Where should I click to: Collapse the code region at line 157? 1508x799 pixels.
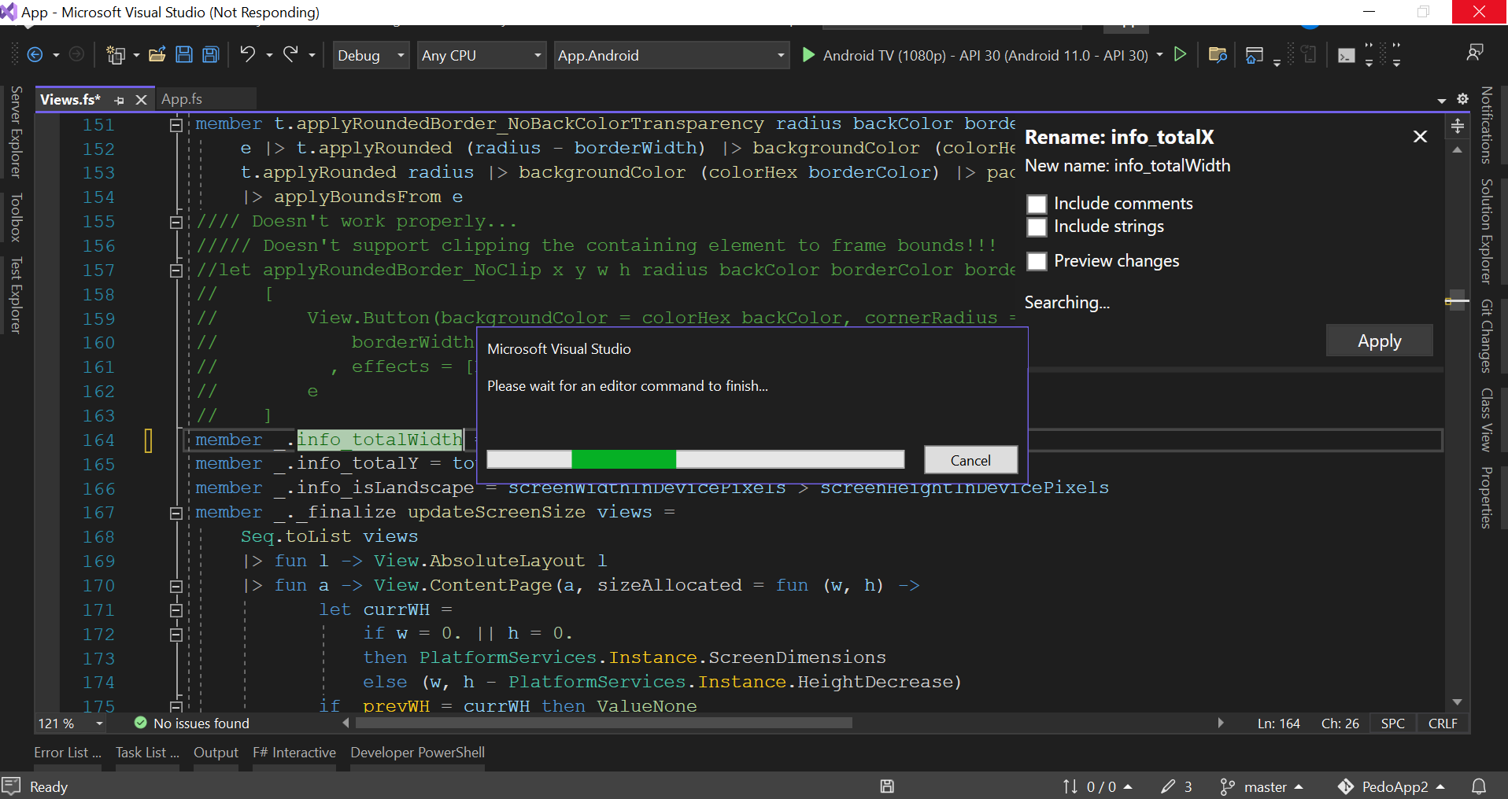point(176,271)
